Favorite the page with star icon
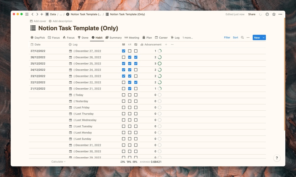296x177 pixels. tap(274, 14)
